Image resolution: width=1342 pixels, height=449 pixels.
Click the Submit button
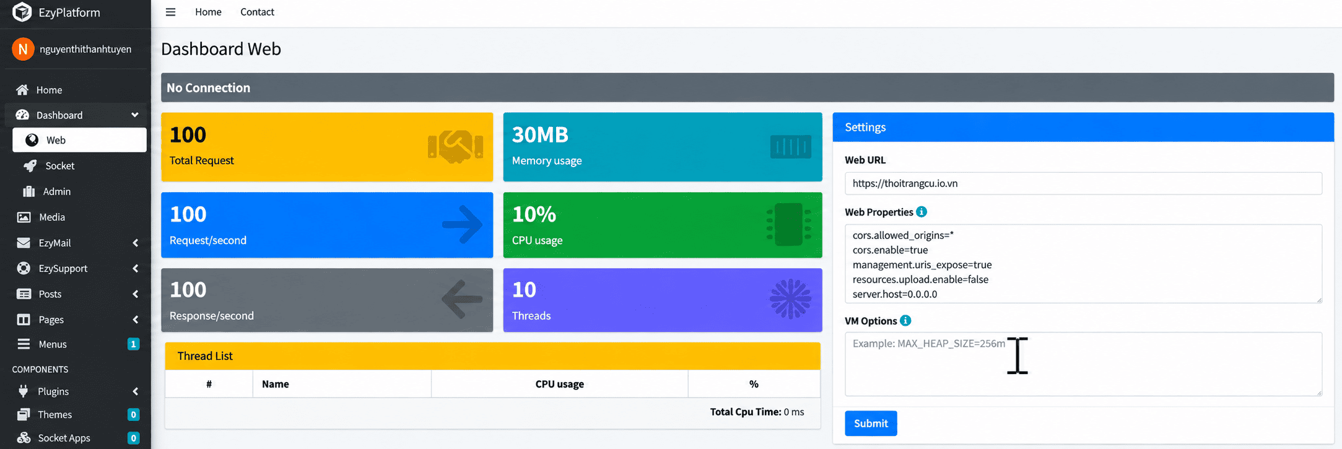pos(871,423)
